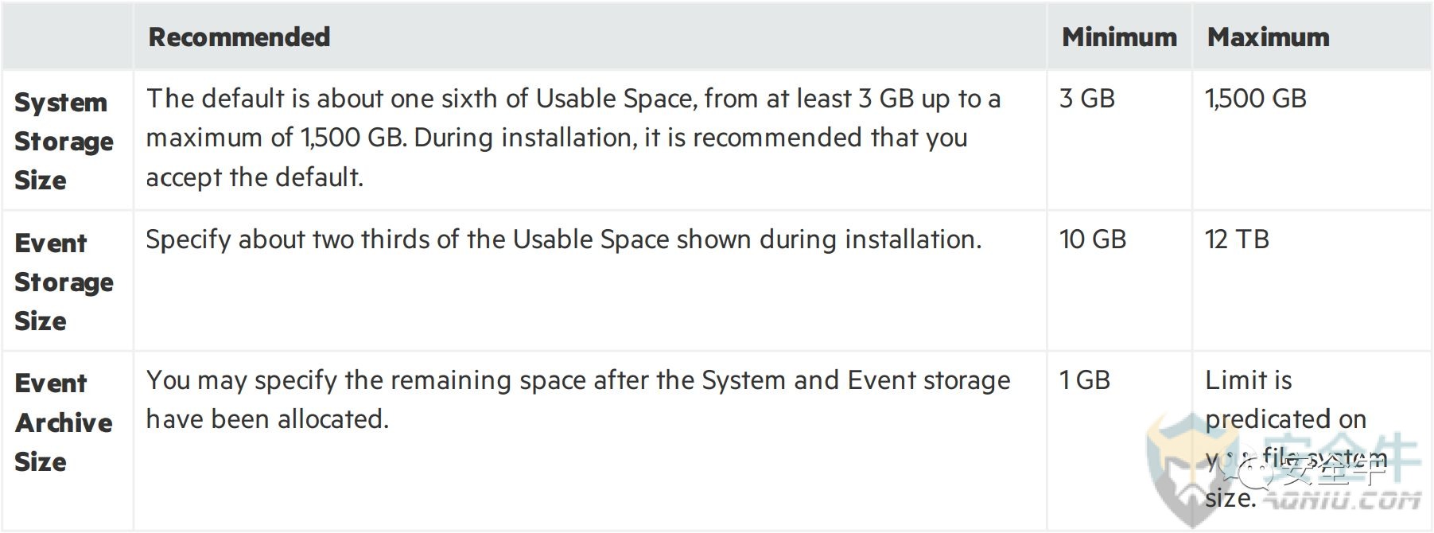Click the 1,500 GB maximum value cell
The image size is (1434, 533).
click(1256, 99)
